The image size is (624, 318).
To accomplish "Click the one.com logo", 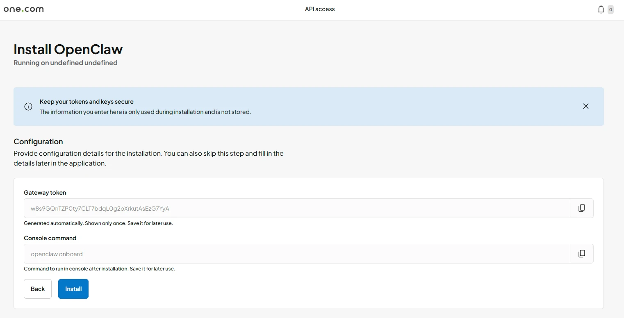I will [x=24, y=9].
